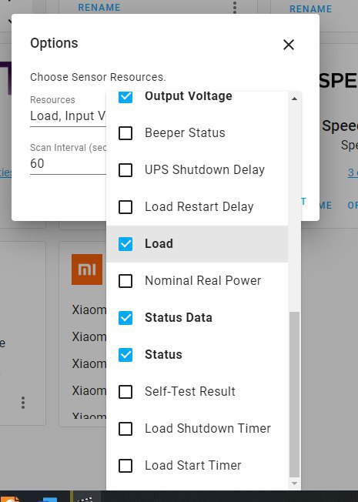Select the Load Shutdown Timer option
The width and height of the screenshot is (358, 502).
tap(125, 429)
